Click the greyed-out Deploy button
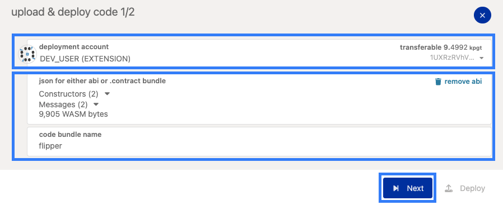The height and width of the screenshot is (205, 503). tap(465, 188)
